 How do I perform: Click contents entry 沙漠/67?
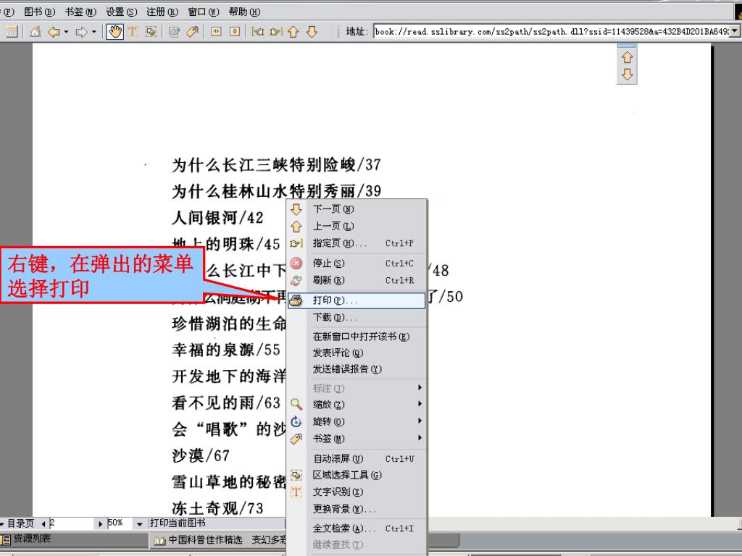click(x=201, y=455)
